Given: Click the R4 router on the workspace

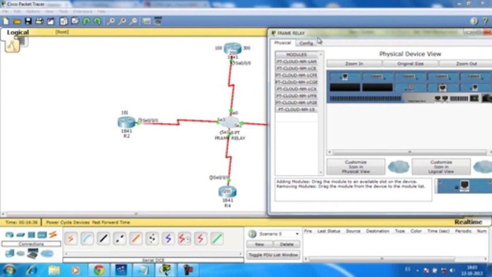Looking at the screenshot, I should pyautogui.click(x=227, y=191).
